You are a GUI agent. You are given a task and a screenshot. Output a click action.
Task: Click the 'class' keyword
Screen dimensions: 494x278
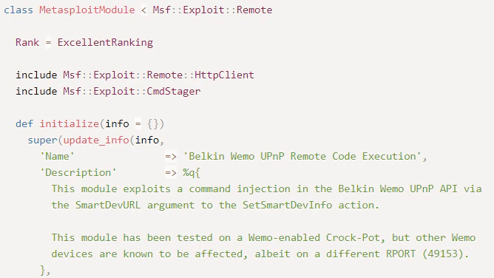(x=18, y=10)
